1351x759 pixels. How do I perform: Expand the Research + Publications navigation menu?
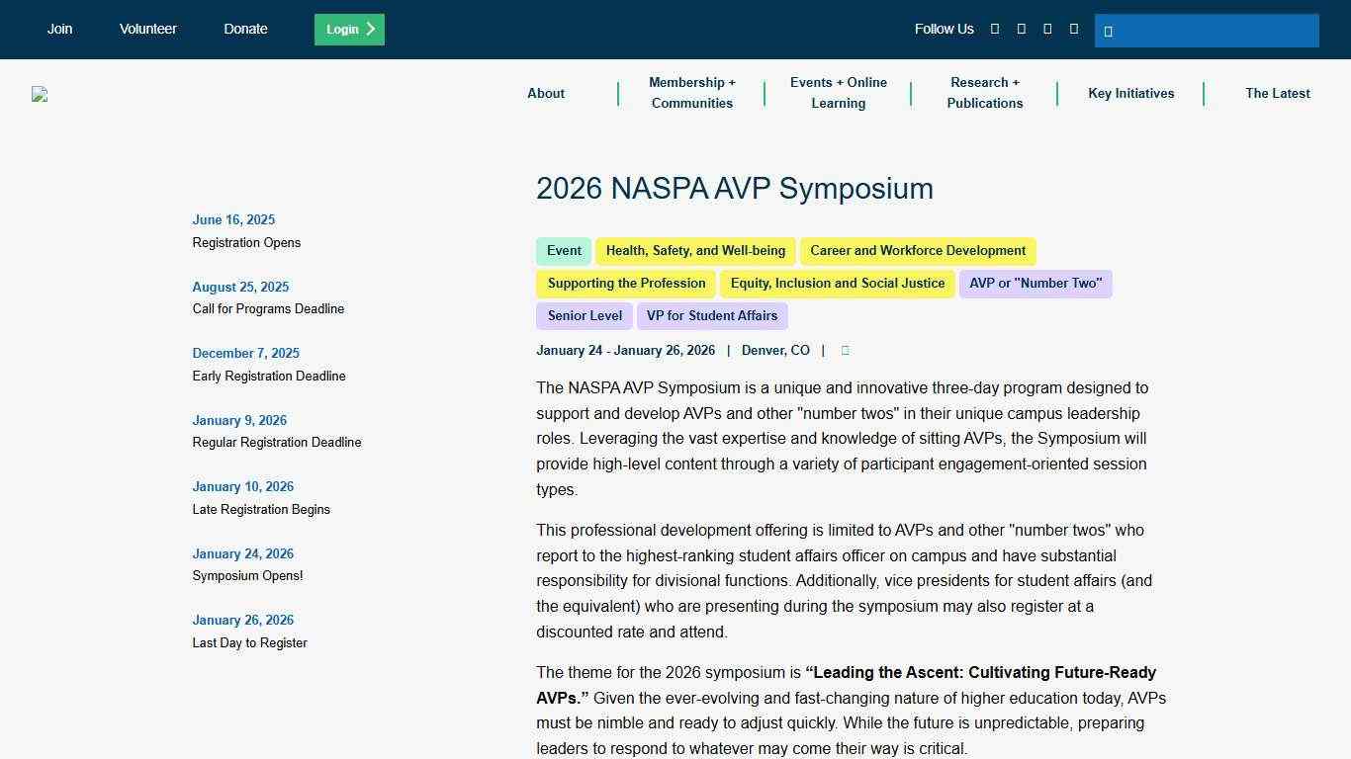point(984,93)
